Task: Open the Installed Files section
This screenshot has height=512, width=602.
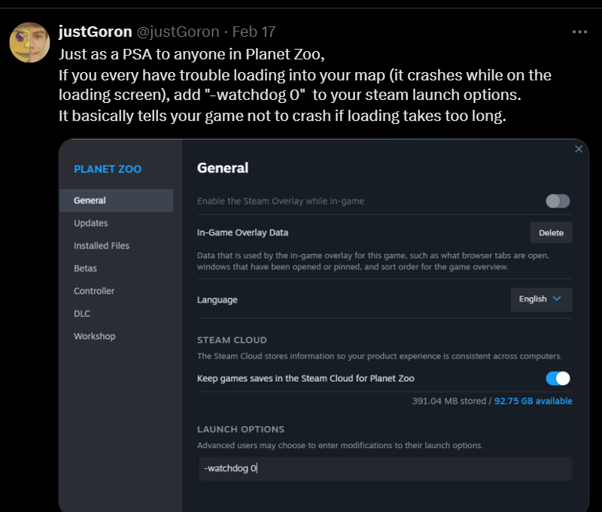Action: [102, 246]
